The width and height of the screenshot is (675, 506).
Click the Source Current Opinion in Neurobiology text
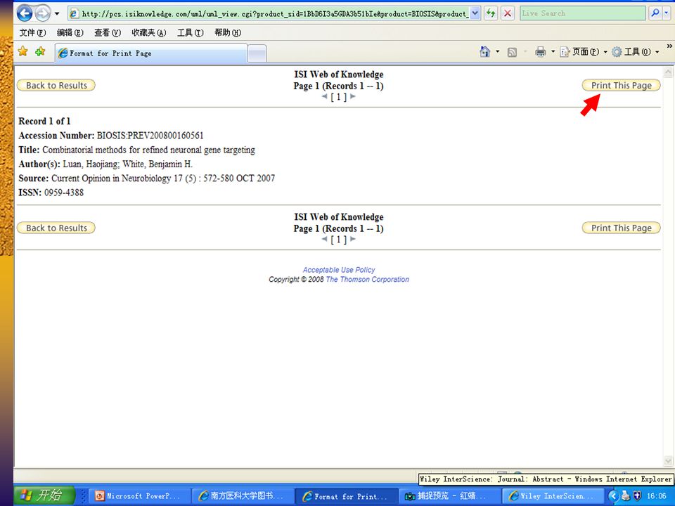coord(146,178)
